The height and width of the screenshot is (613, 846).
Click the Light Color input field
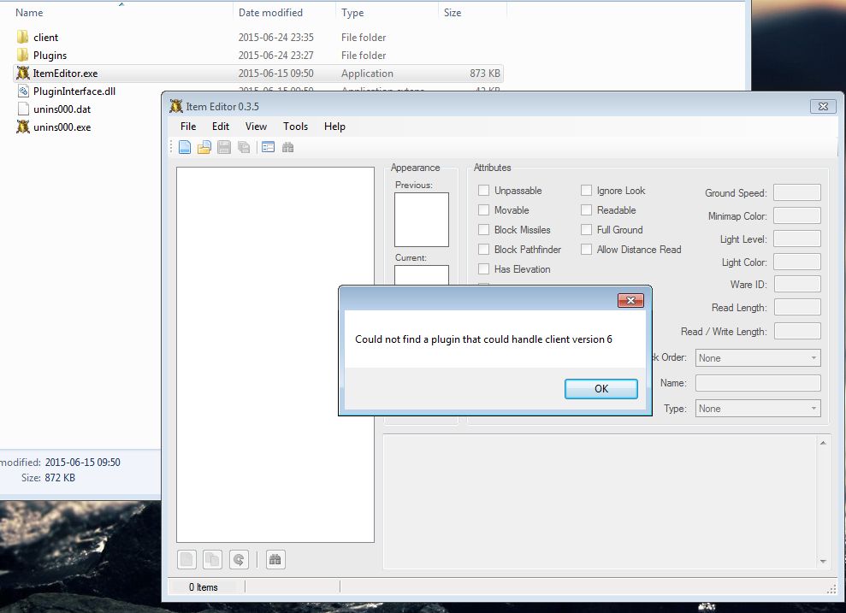tap(797, 262)
